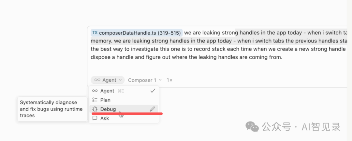Select Ask mode from the menu

click(105, 118)
